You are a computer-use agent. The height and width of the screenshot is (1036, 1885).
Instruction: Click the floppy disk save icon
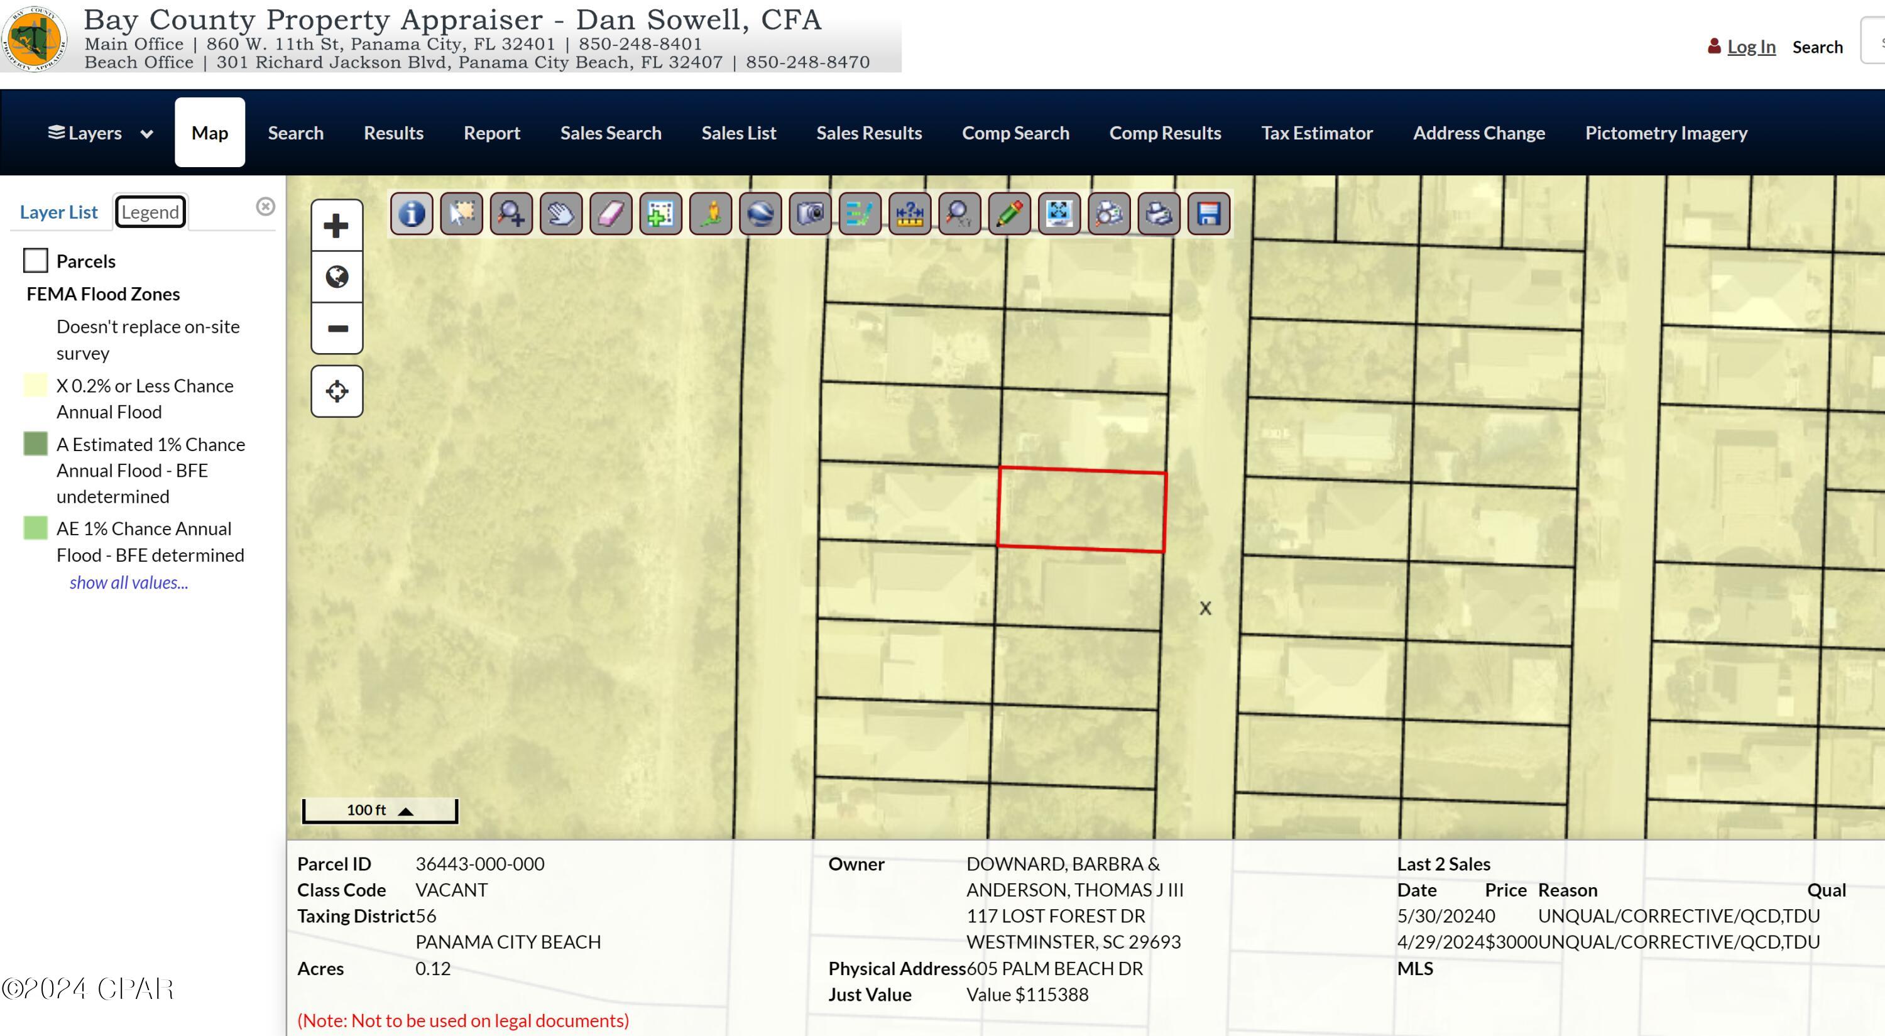coord(1208,214)
